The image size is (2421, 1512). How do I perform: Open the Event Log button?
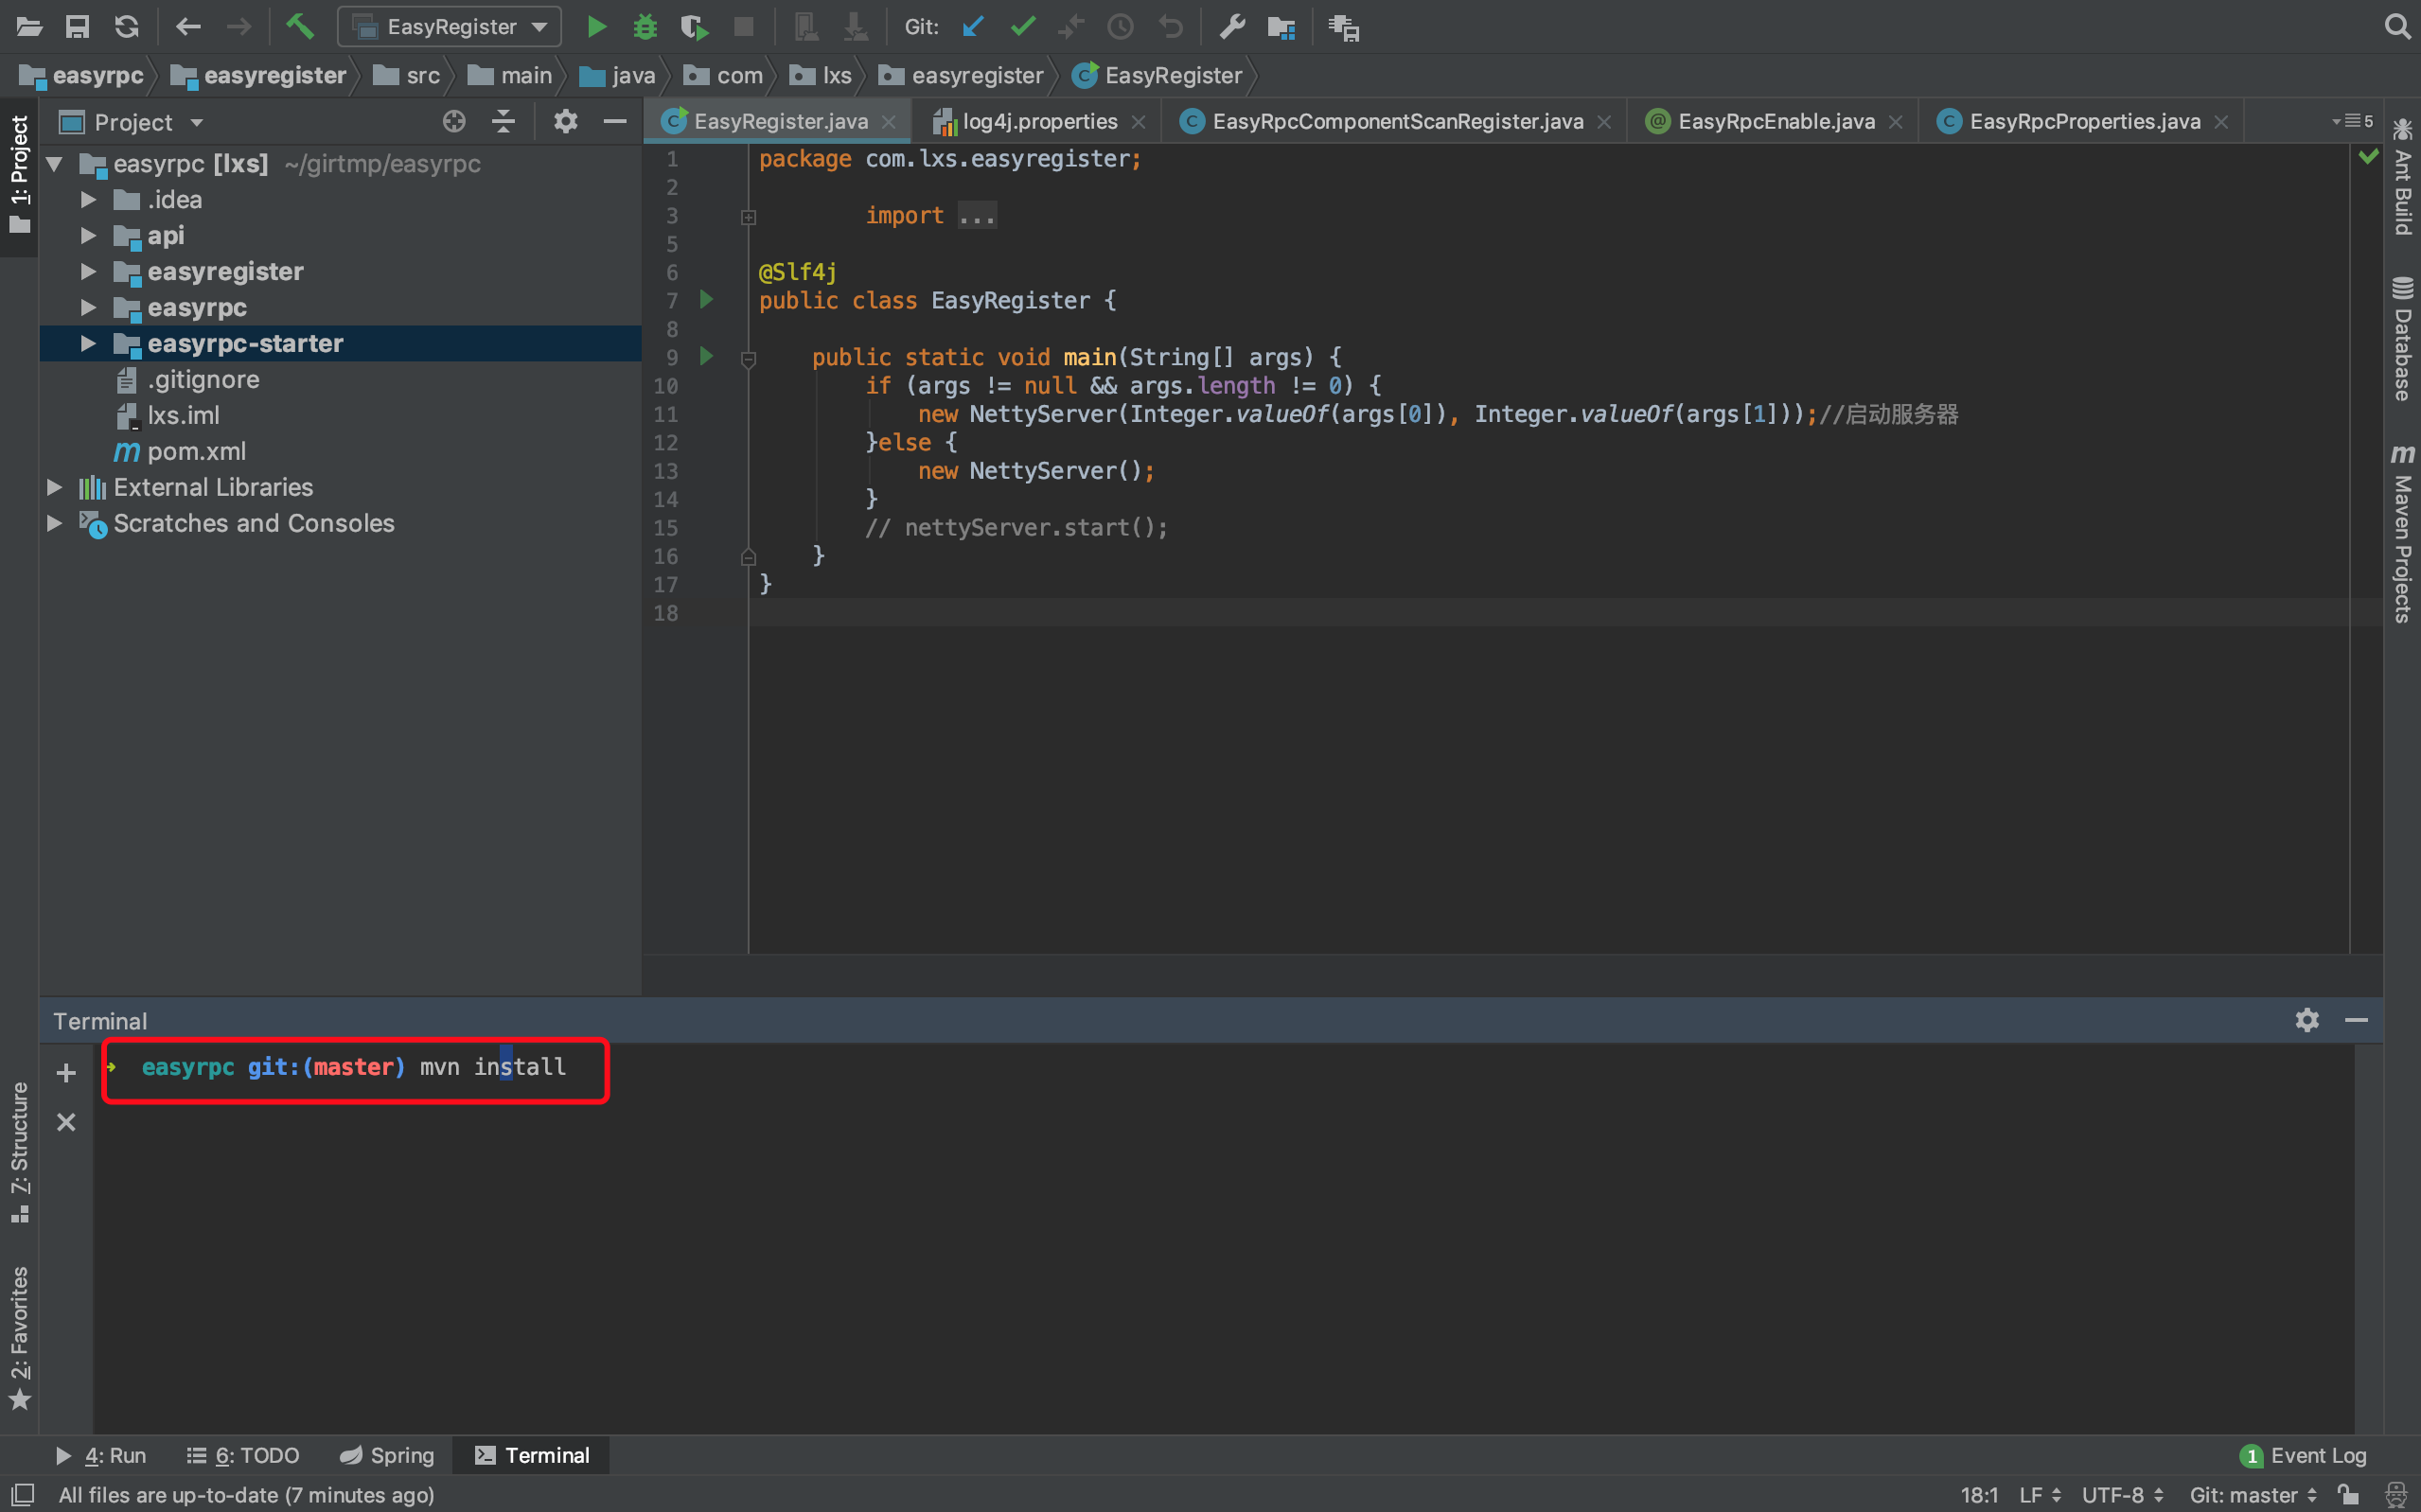[2305, 1455]
